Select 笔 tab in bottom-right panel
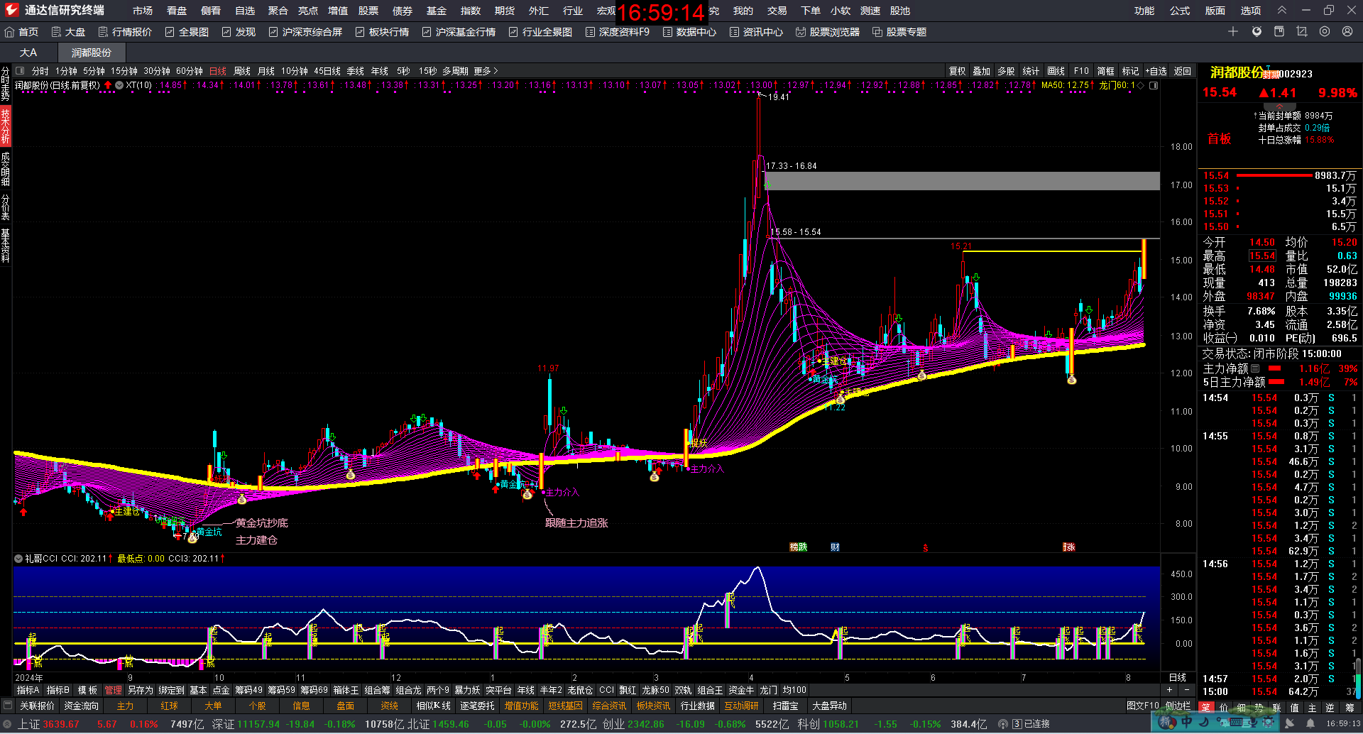Screen dimensions: 1363x734 [1206, 707]
